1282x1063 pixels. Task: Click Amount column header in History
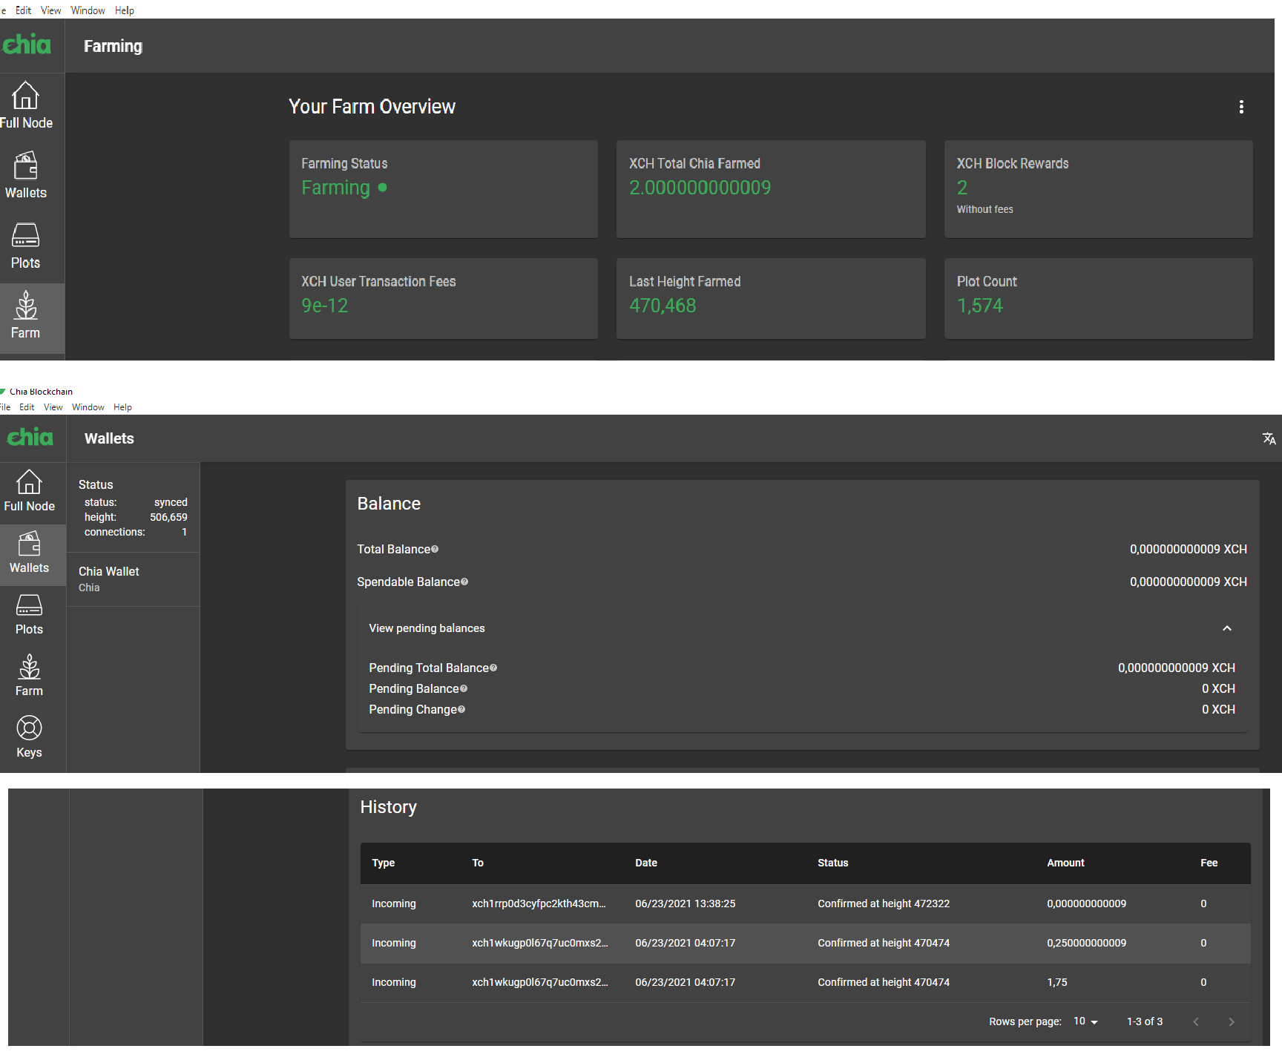click(x=1065, y=863)
